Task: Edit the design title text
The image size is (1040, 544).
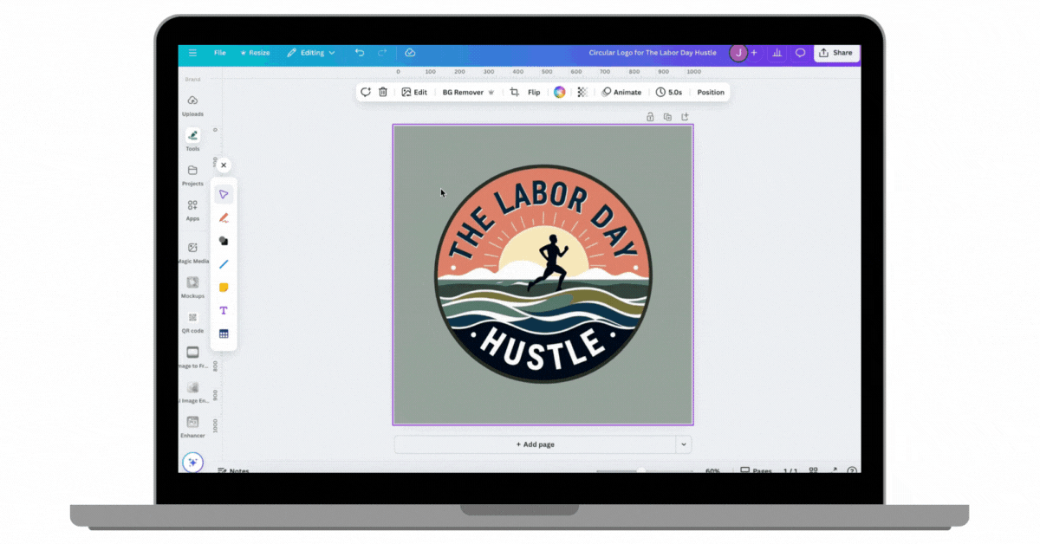Action: pyautogui.click(x=653, y=53)
